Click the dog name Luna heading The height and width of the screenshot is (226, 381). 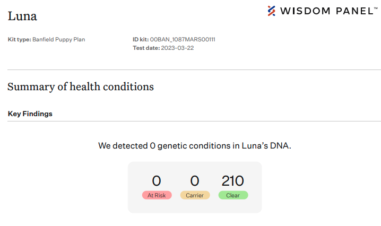click(22, 16)
